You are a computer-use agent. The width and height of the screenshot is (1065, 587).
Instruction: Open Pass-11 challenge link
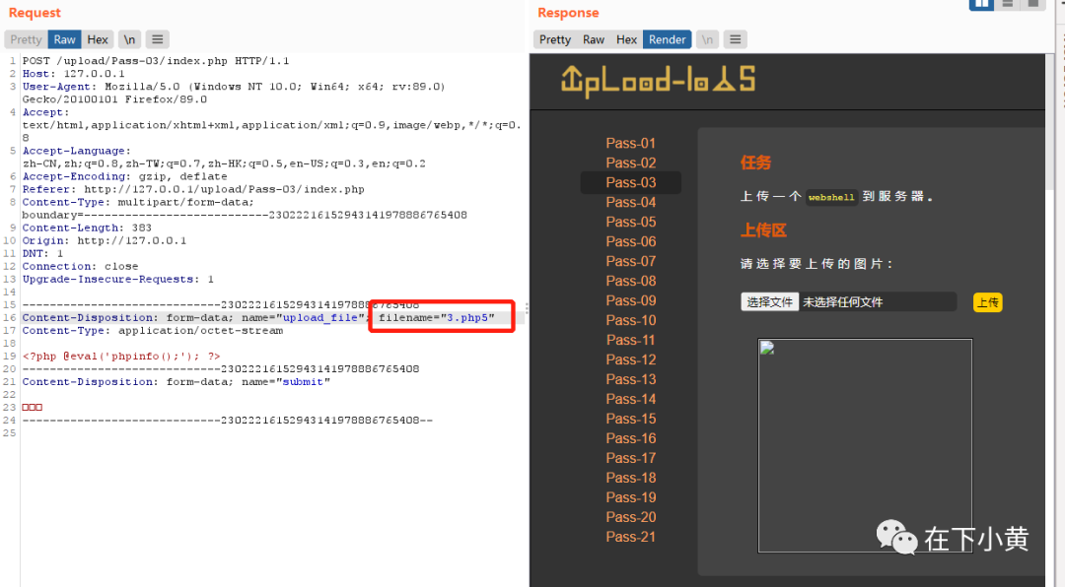click(x=630, y=340)
